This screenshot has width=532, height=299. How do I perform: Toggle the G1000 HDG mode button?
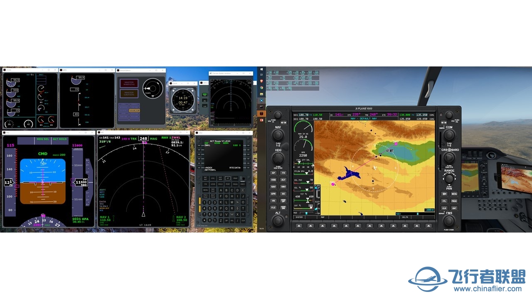[x=273, y=180]
